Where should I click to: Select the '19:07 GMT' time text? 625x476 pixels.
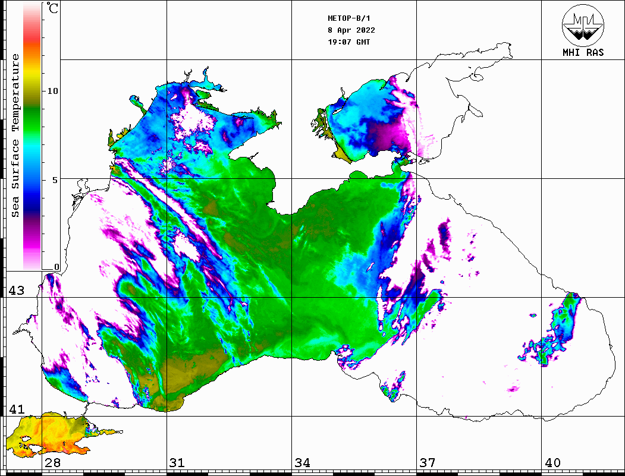click(348, 42)
